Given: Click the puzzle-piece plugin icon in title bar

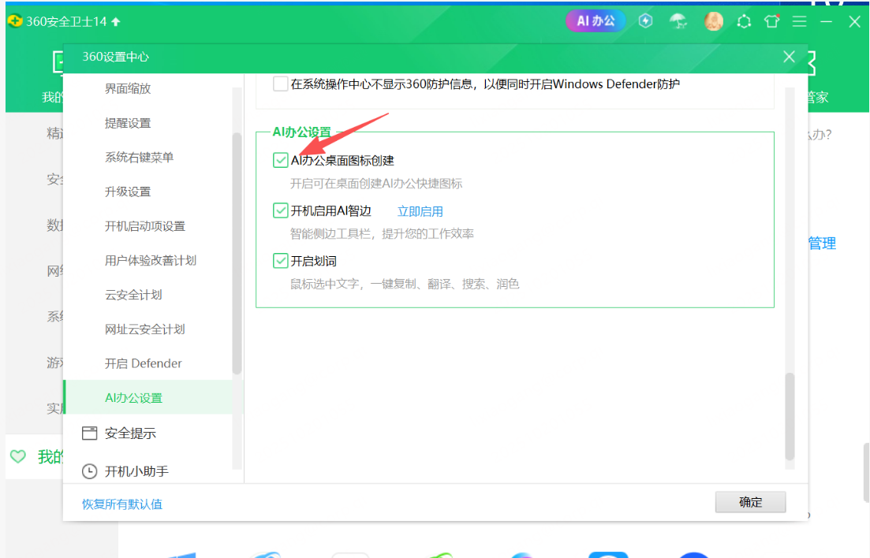Looking at the screenshot, I should [x=744, y=21].
